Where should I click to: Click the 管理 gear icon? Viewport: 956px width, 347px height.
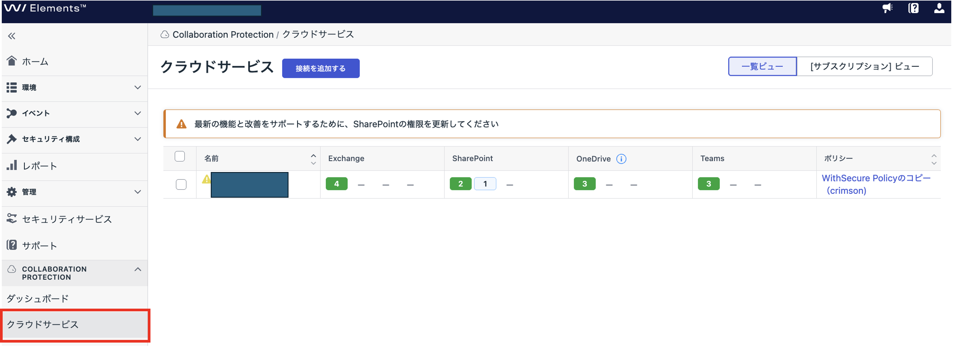pos(12,192)
